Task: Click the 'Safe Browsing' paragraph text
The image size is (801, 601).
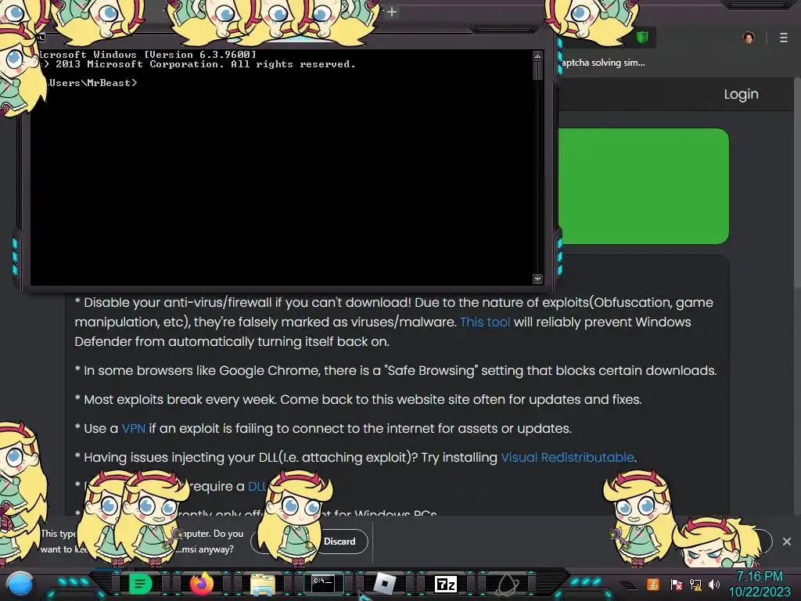Action: point(396,370)
